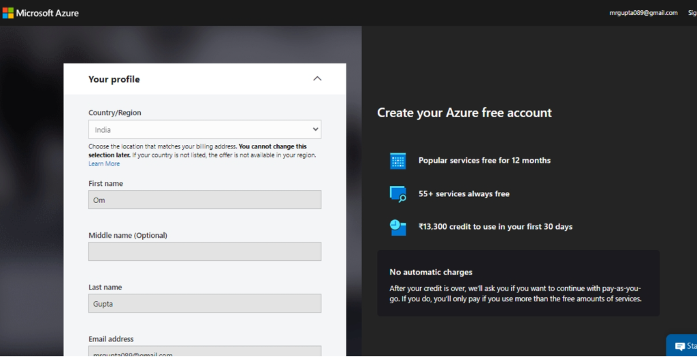Click the ₹13,300 credit pie chart icon

click(x=398, y=227)
